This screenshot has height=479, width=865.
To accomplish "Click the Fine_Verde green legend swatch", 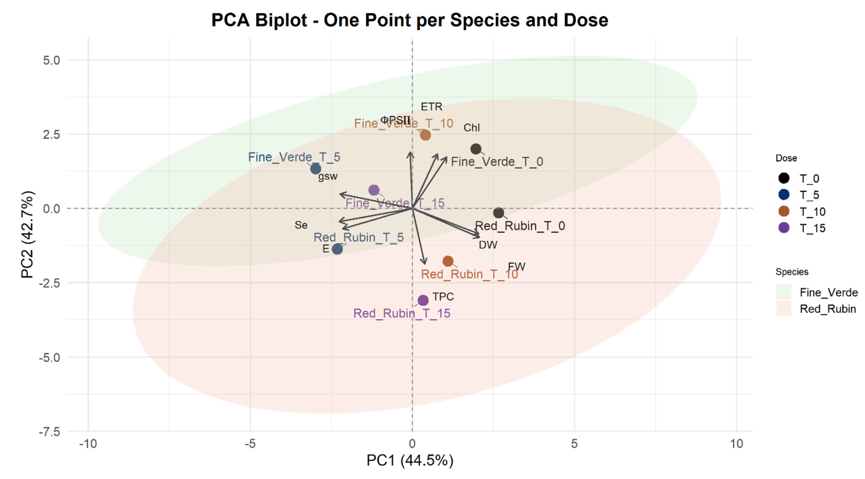I will pos(784,292).
